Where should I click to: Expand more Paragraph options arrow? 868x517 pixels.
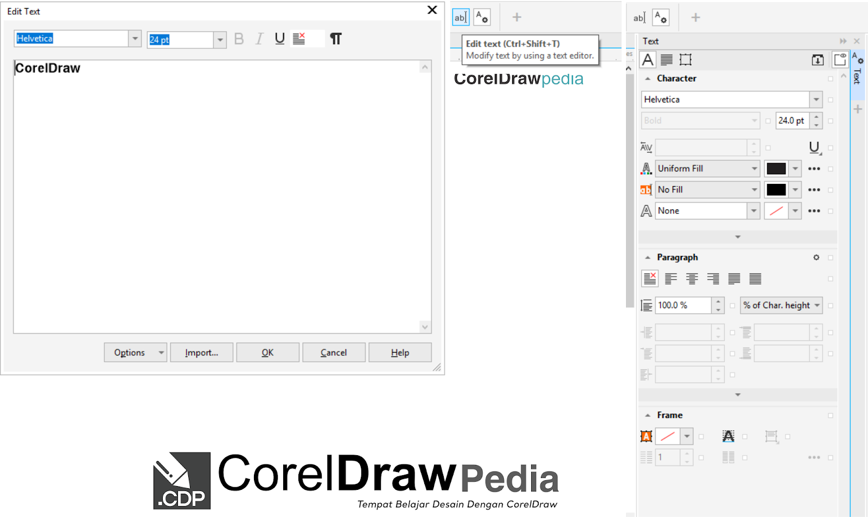(738, 395)
